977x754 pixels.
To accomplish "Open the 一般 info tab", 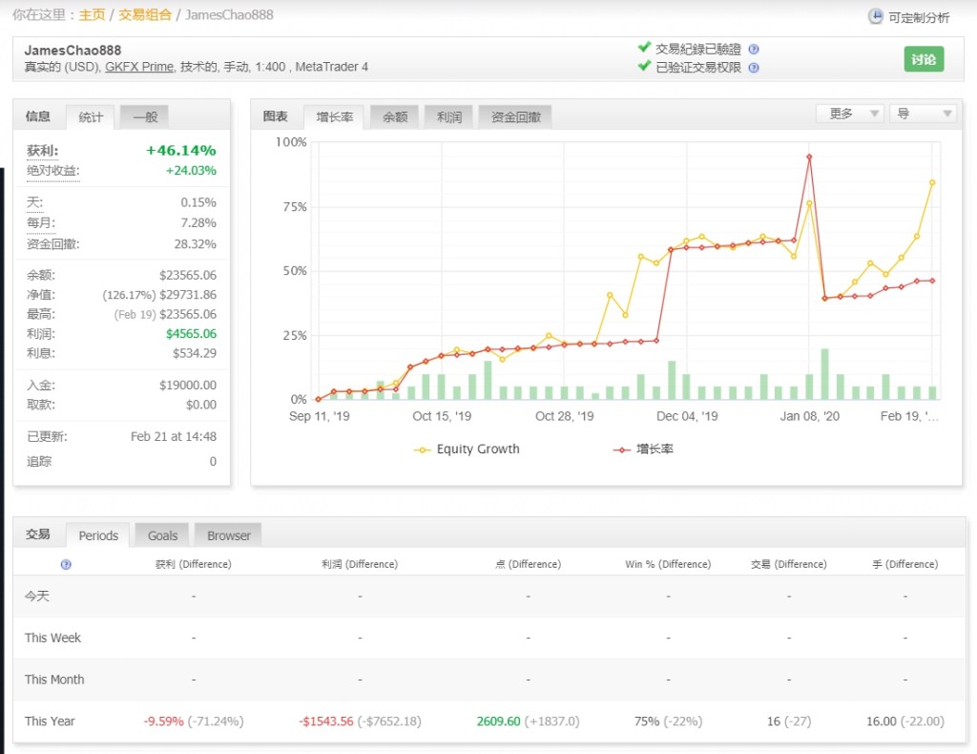I will click(145, 116).
